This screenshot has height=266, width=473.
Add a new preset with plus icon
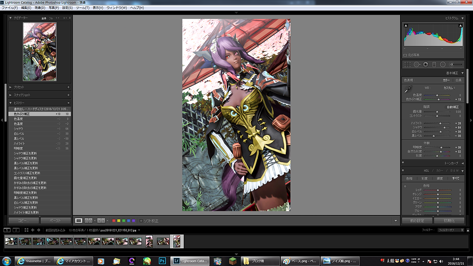tap(69, 87)
